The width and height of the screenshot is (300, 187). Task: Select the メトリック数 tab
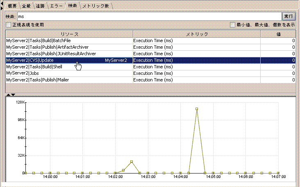pos(95,6)
